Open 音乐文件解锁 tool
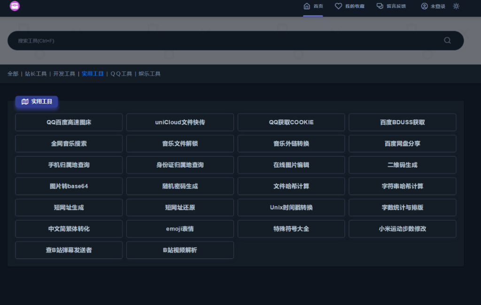Viewport: 481px width, 305px height. (x=180, y=144)
